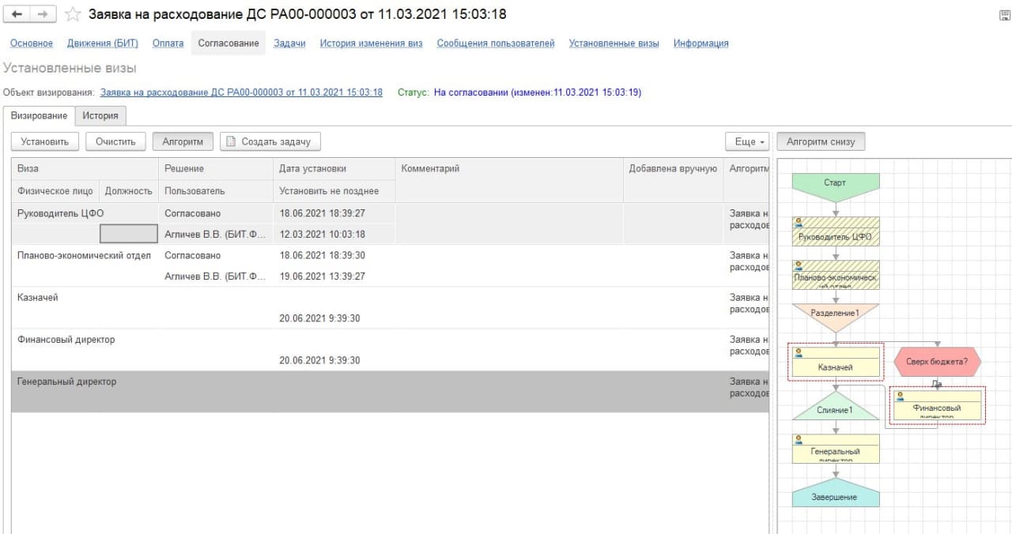Image resolution: width=1012 pixels, height=534 pixels.
Task: Mark document as favorite with star
Action: (73, 14)
